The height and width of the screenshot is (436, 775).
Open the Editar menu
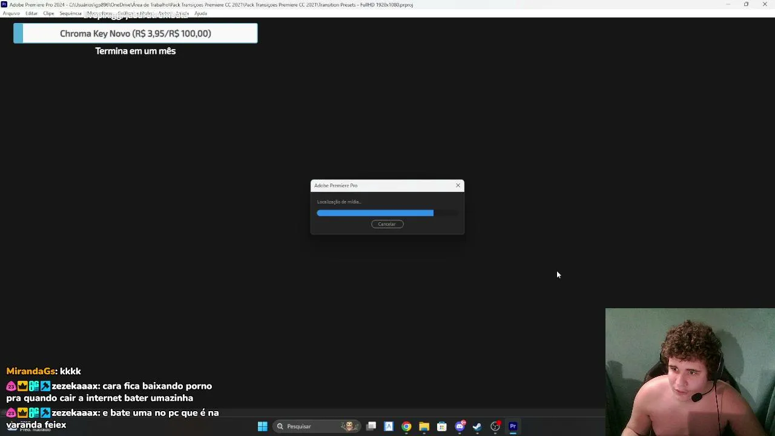[31, 13]
